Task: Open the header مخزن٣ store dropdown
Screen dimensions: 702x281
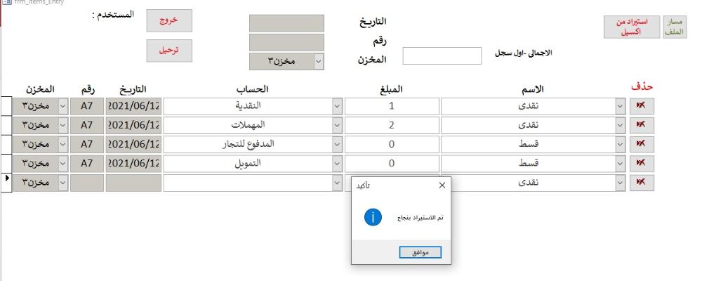Action: (x=318, y=62)
